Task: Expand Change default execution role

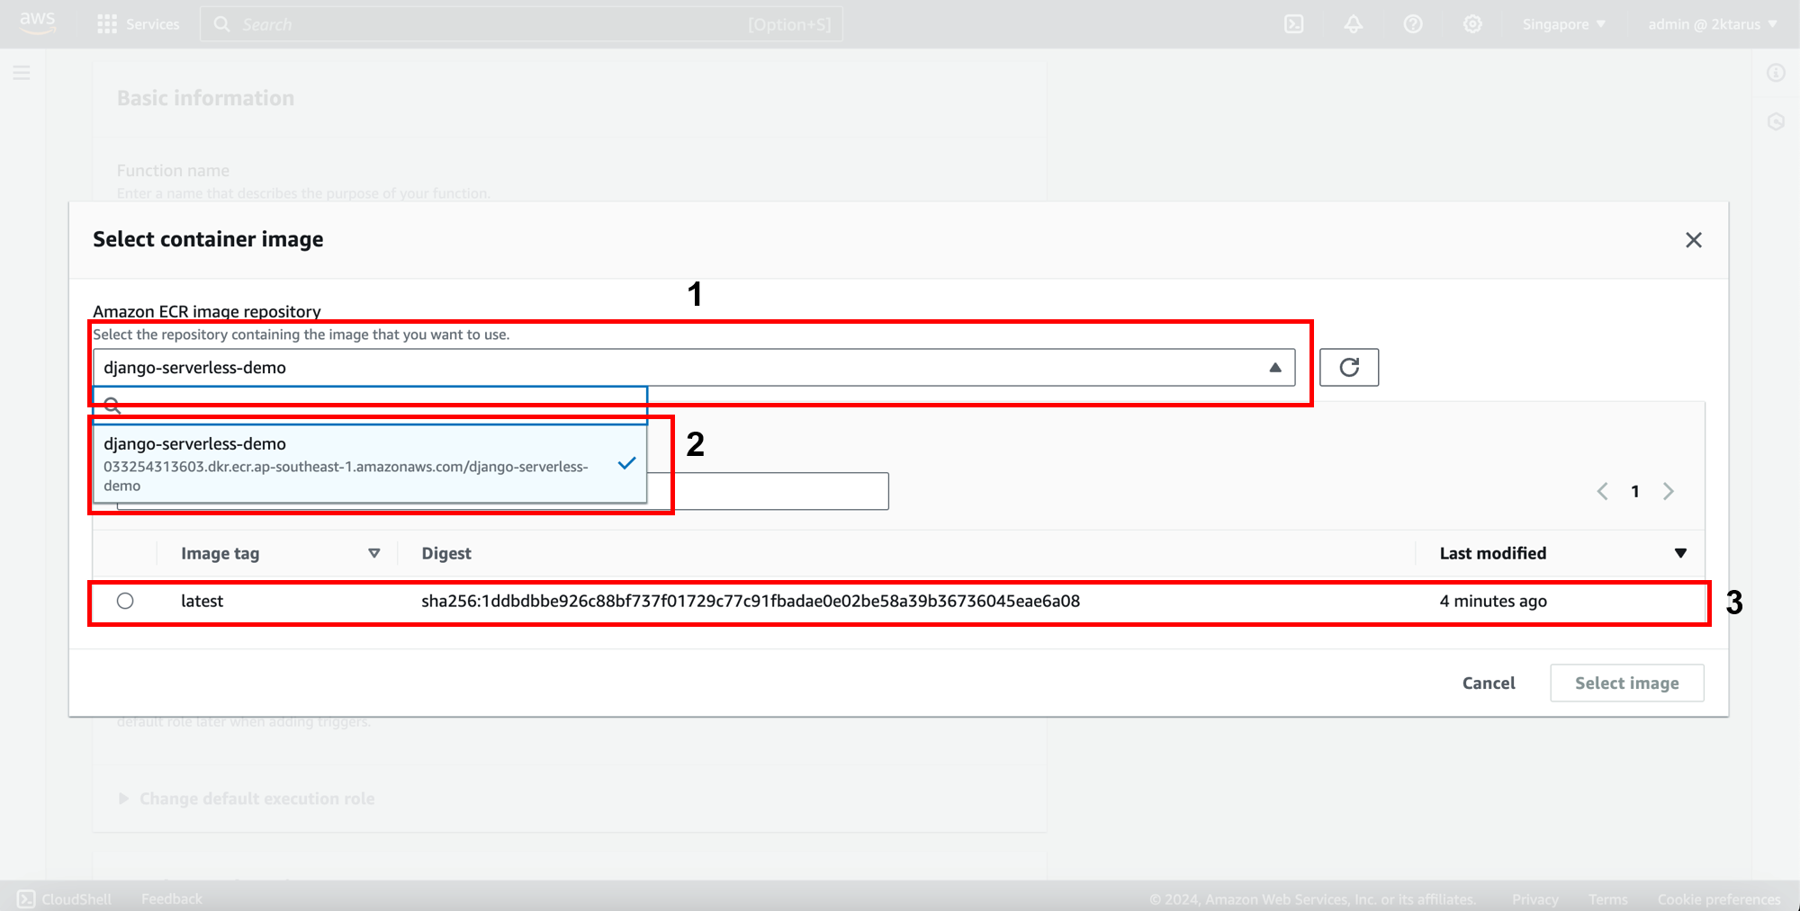Action: coord(247,799)
